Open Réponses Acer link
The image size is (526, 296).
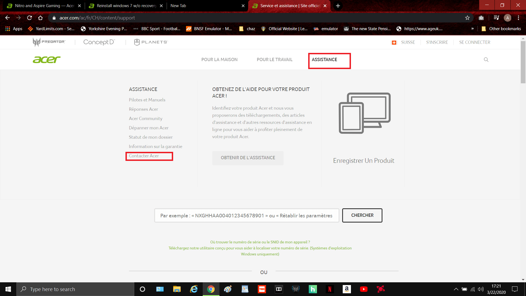(x=143, y=109)
